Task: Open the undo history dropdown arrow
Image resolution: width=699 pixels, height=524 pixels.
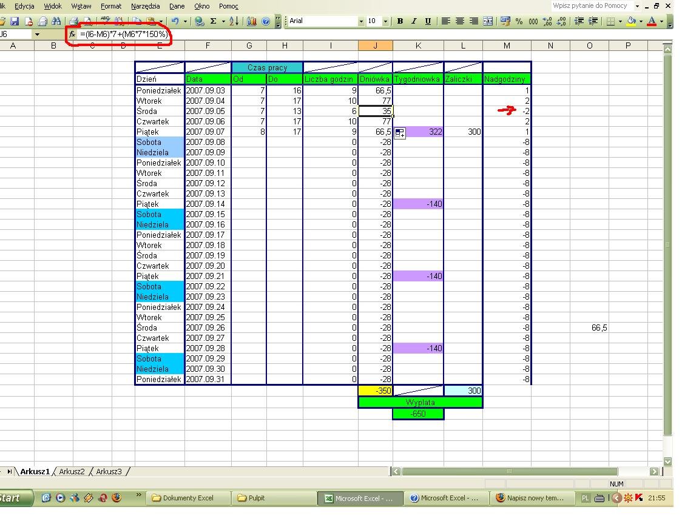Action: point(185,21)
